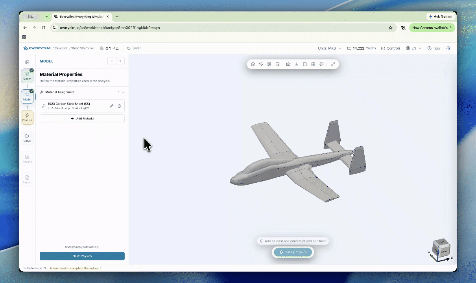
Task: Click New Chrome available update button
Action: 432,28
